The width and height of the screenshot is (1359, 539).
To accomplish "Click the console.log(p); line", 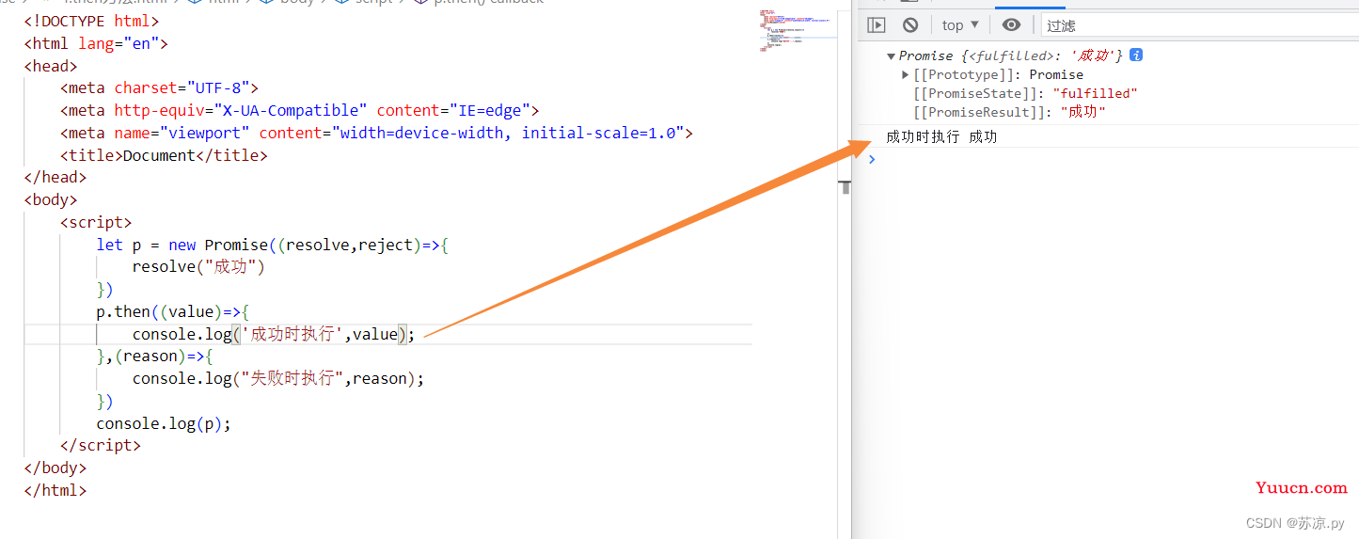I will (164, 423).
